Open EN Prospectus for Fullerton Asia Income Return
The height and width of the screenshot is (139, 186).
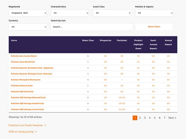click(x=105, y=56)
